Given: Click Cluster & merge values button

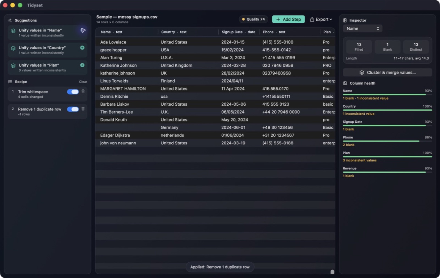Looking at the screenshot, I should pyautogui.click(x=387, y=73).
